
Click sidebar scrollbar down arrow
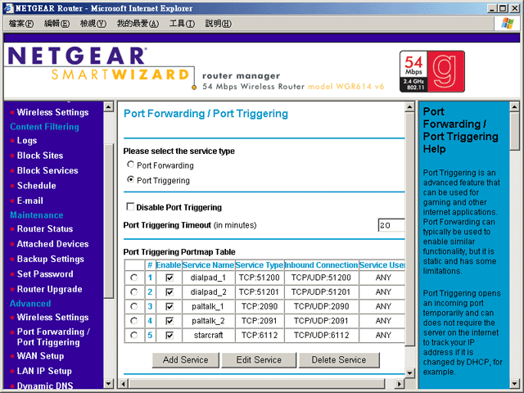[x=109, y=383]
